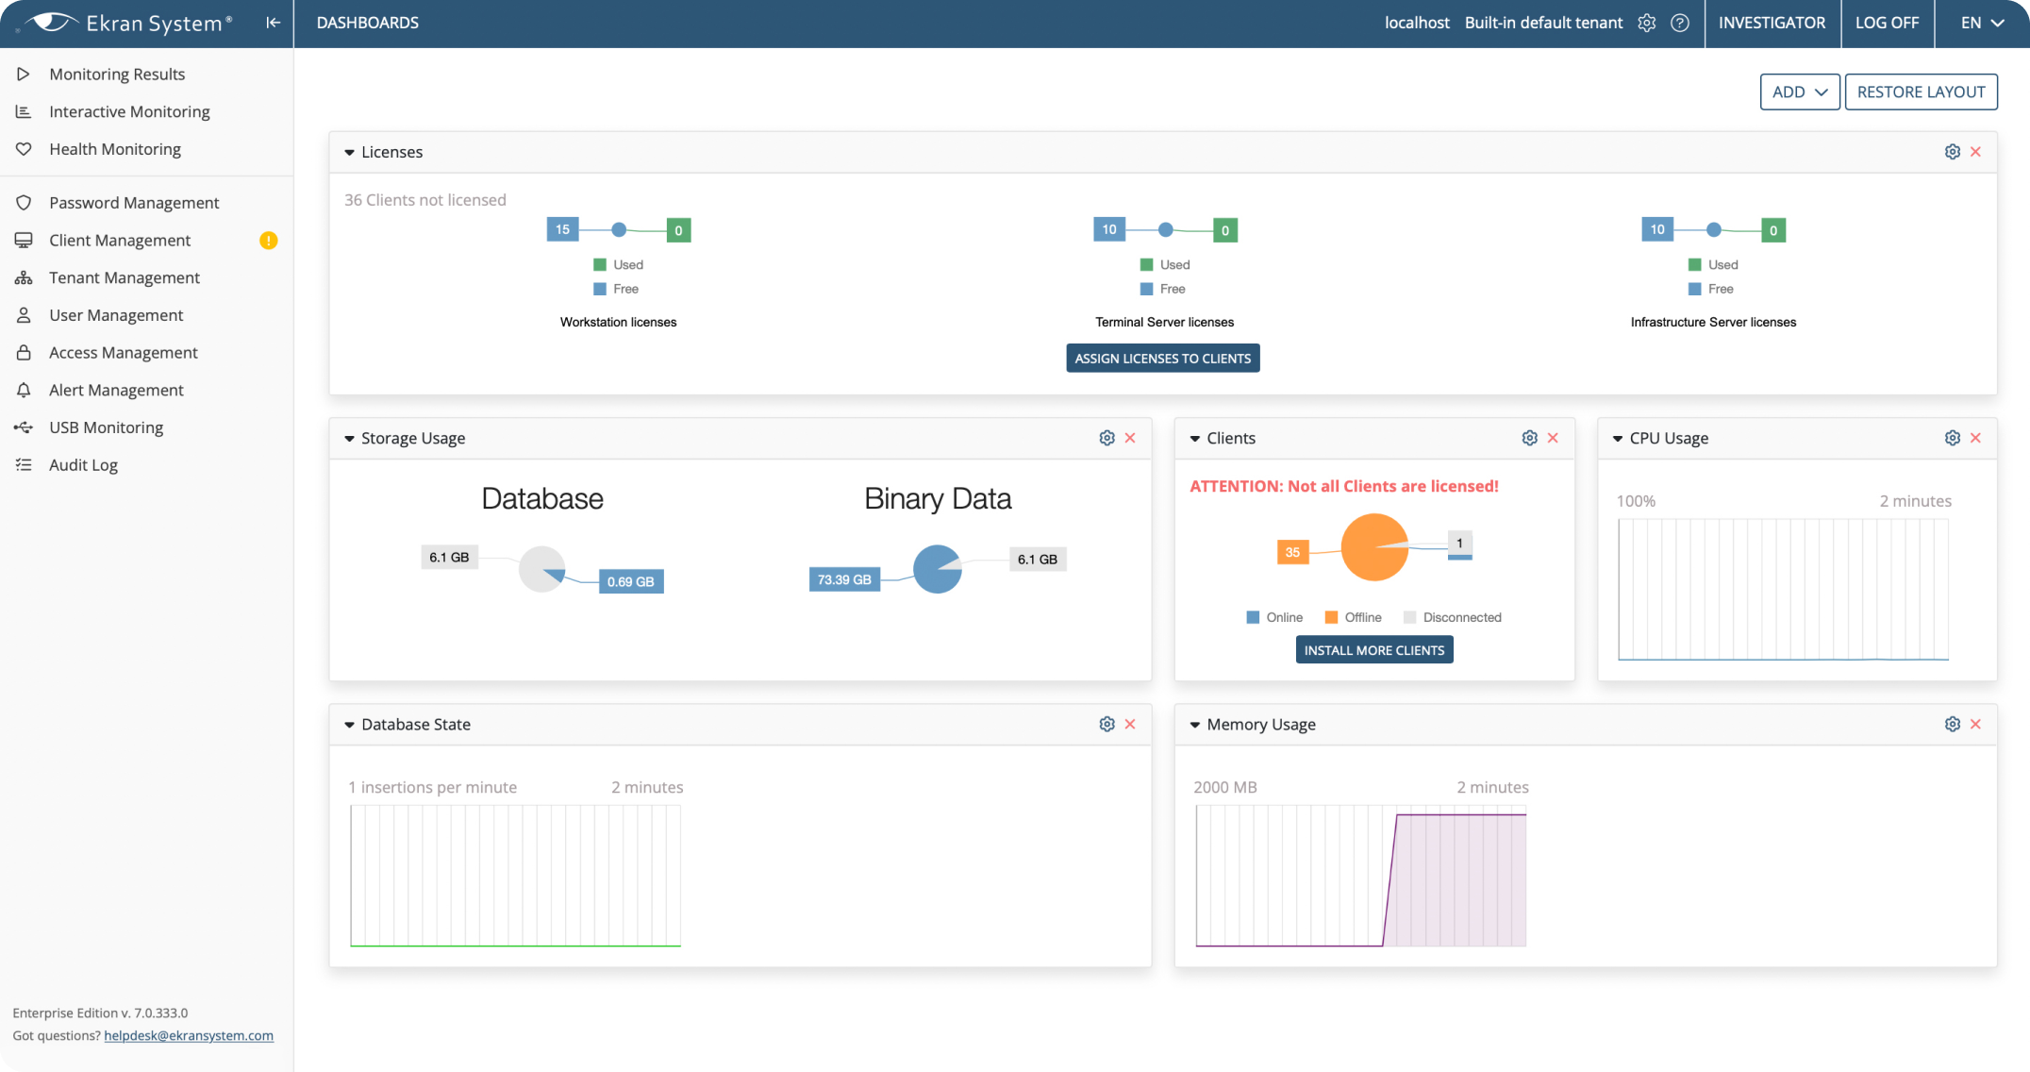Image resolution: width=2030 pixels, height=1072 pixels.
Task: Collapse the Memory Usage panel triangle
Action: coord(1195,725)
